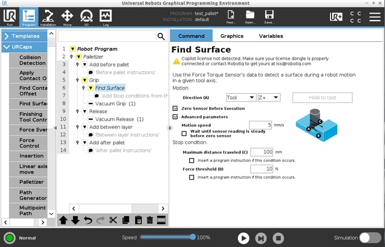This screenshot has width=385, height=247.
Task: Open the Log icon
Action: point(106,17)
